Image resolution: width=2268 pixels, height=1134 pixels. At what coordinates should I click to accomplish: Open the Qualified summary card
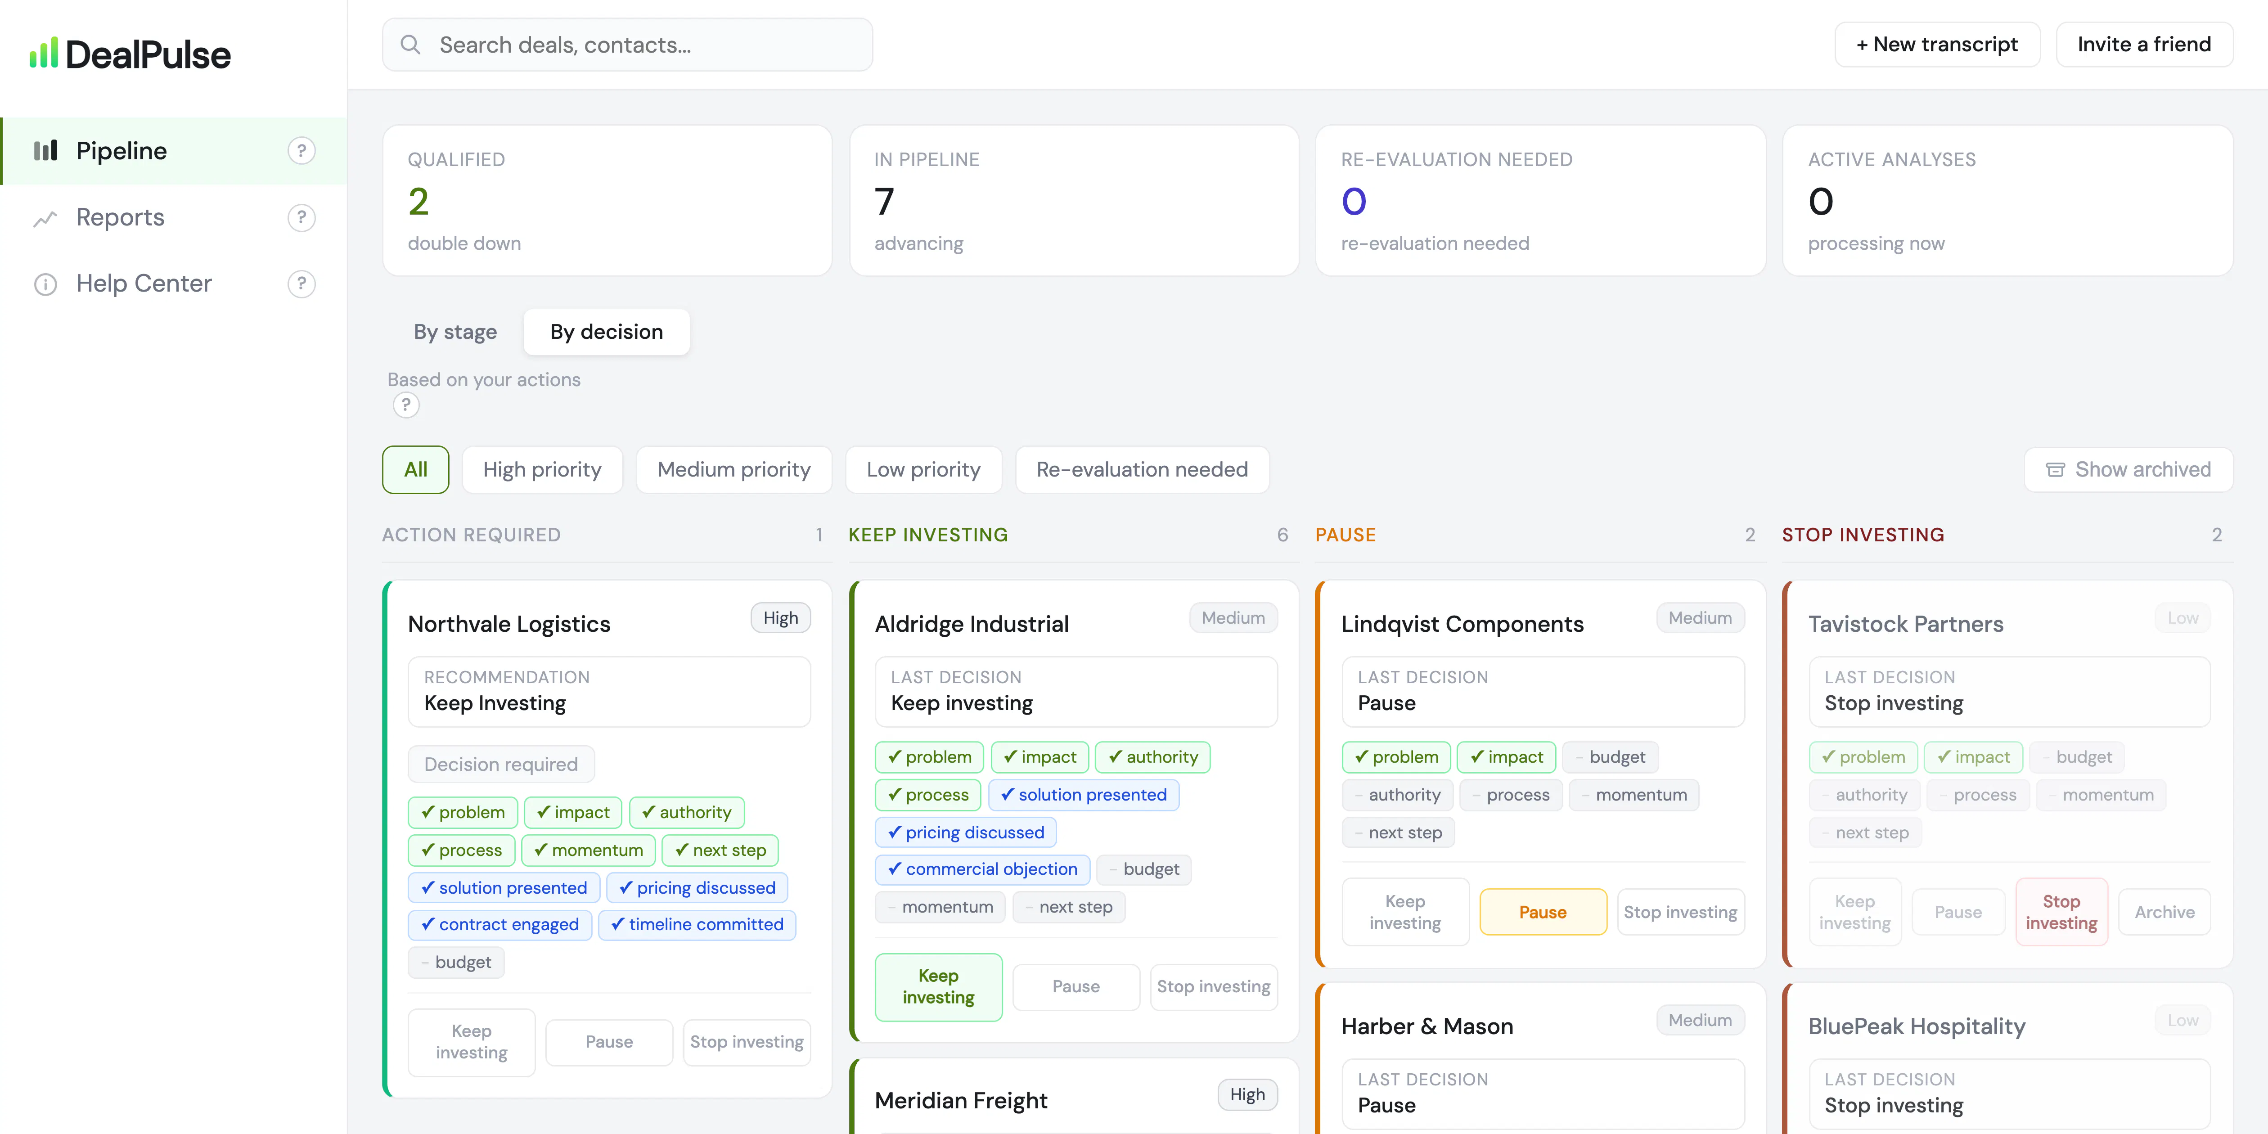[607, 201]
